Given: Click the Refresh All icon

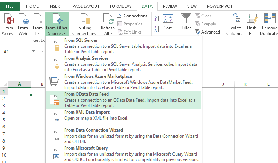Looking at the screenshot, I should coord(108,19).
